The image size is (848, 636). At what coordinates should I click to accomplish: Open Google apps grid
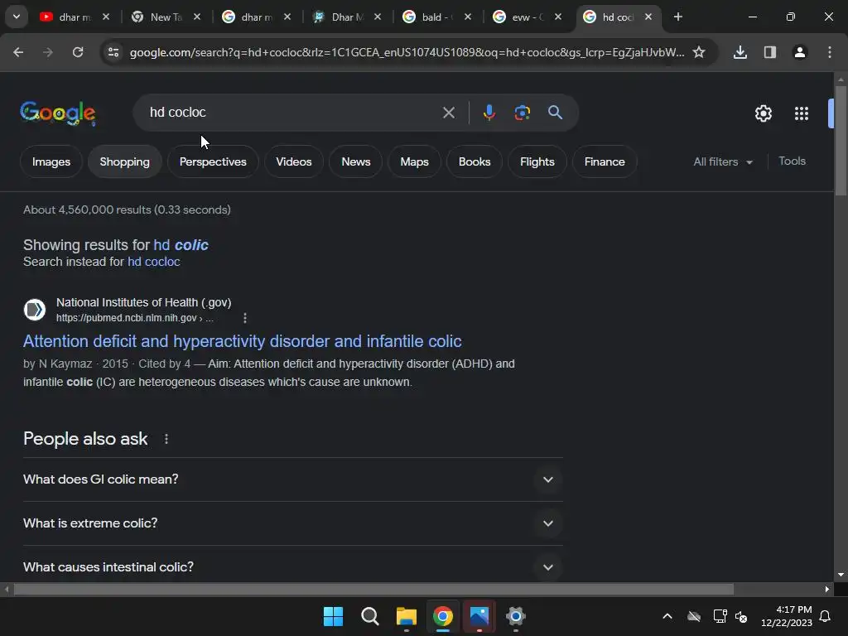[x=802, y=113]
